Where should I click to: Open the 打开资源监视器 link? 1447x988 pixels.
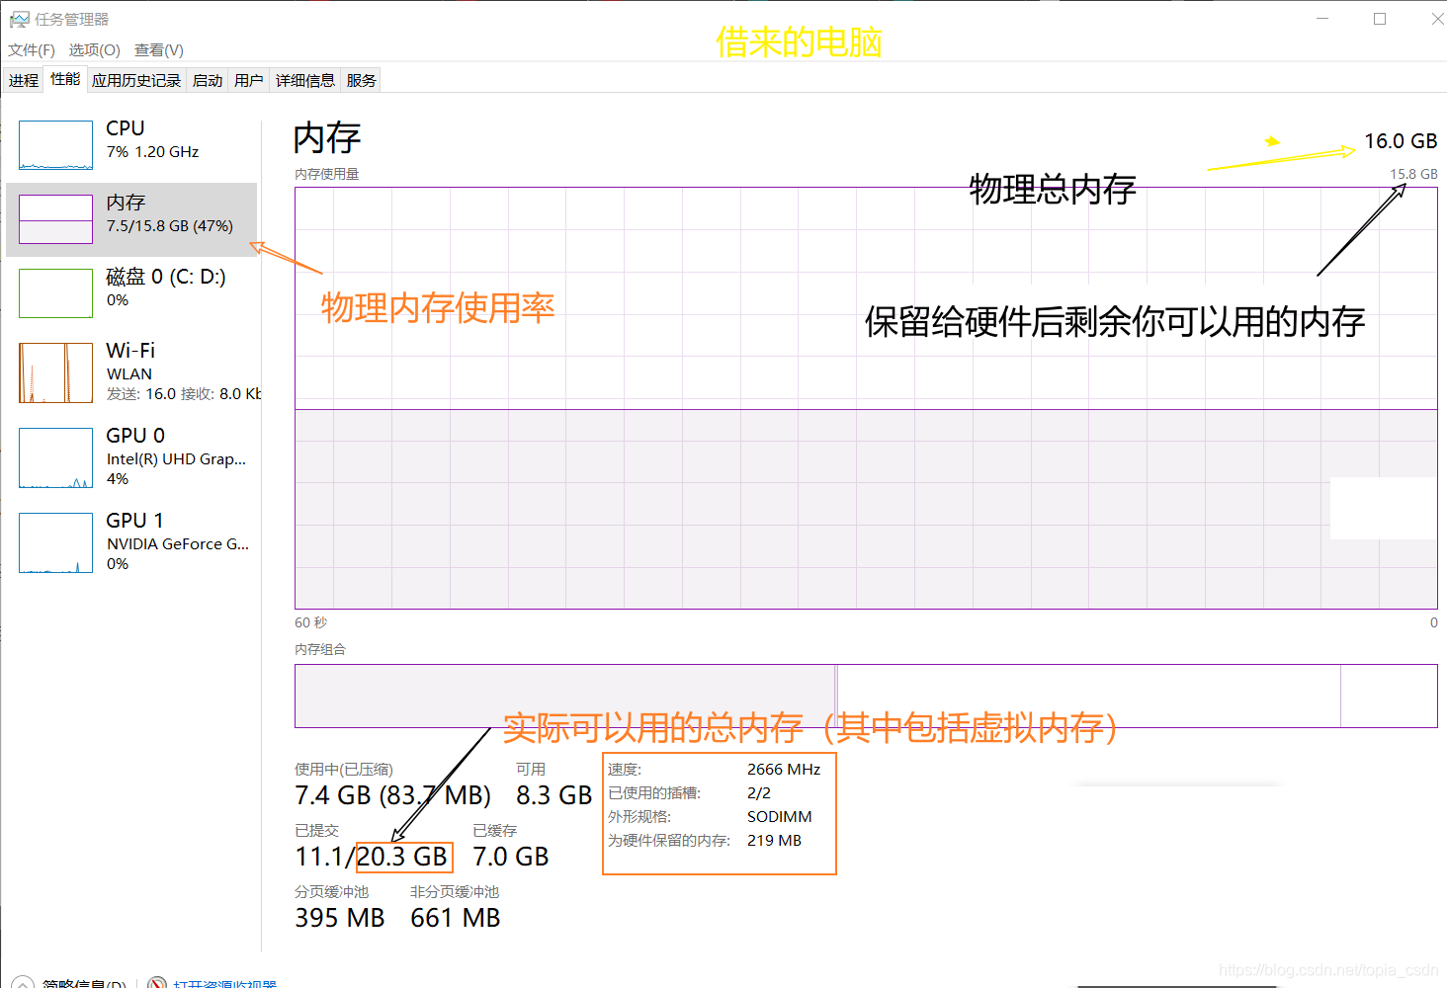[x=224, y=984]
